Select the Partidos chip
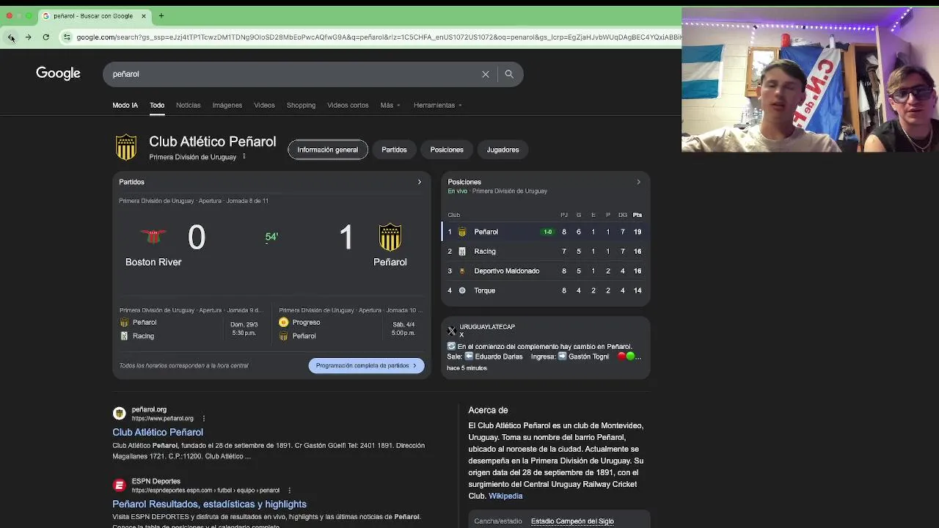Viewport: 939px width, 528px height. point(394,150)
